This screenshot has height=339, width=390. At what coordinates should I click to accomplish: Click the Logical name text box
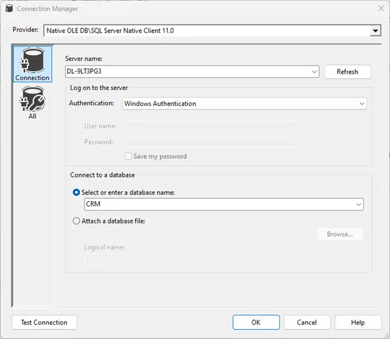click(x=224, y=260)
